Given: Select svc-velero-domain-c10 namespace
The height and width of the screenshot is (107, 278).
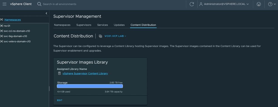Looking at the screenshot, I should (x=17, y=41).
